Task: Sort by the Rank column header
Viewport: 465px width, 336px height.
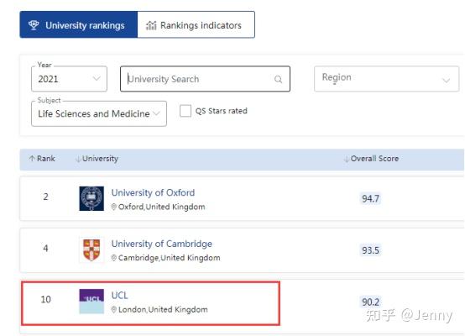Action: click(x=42, y=159)
